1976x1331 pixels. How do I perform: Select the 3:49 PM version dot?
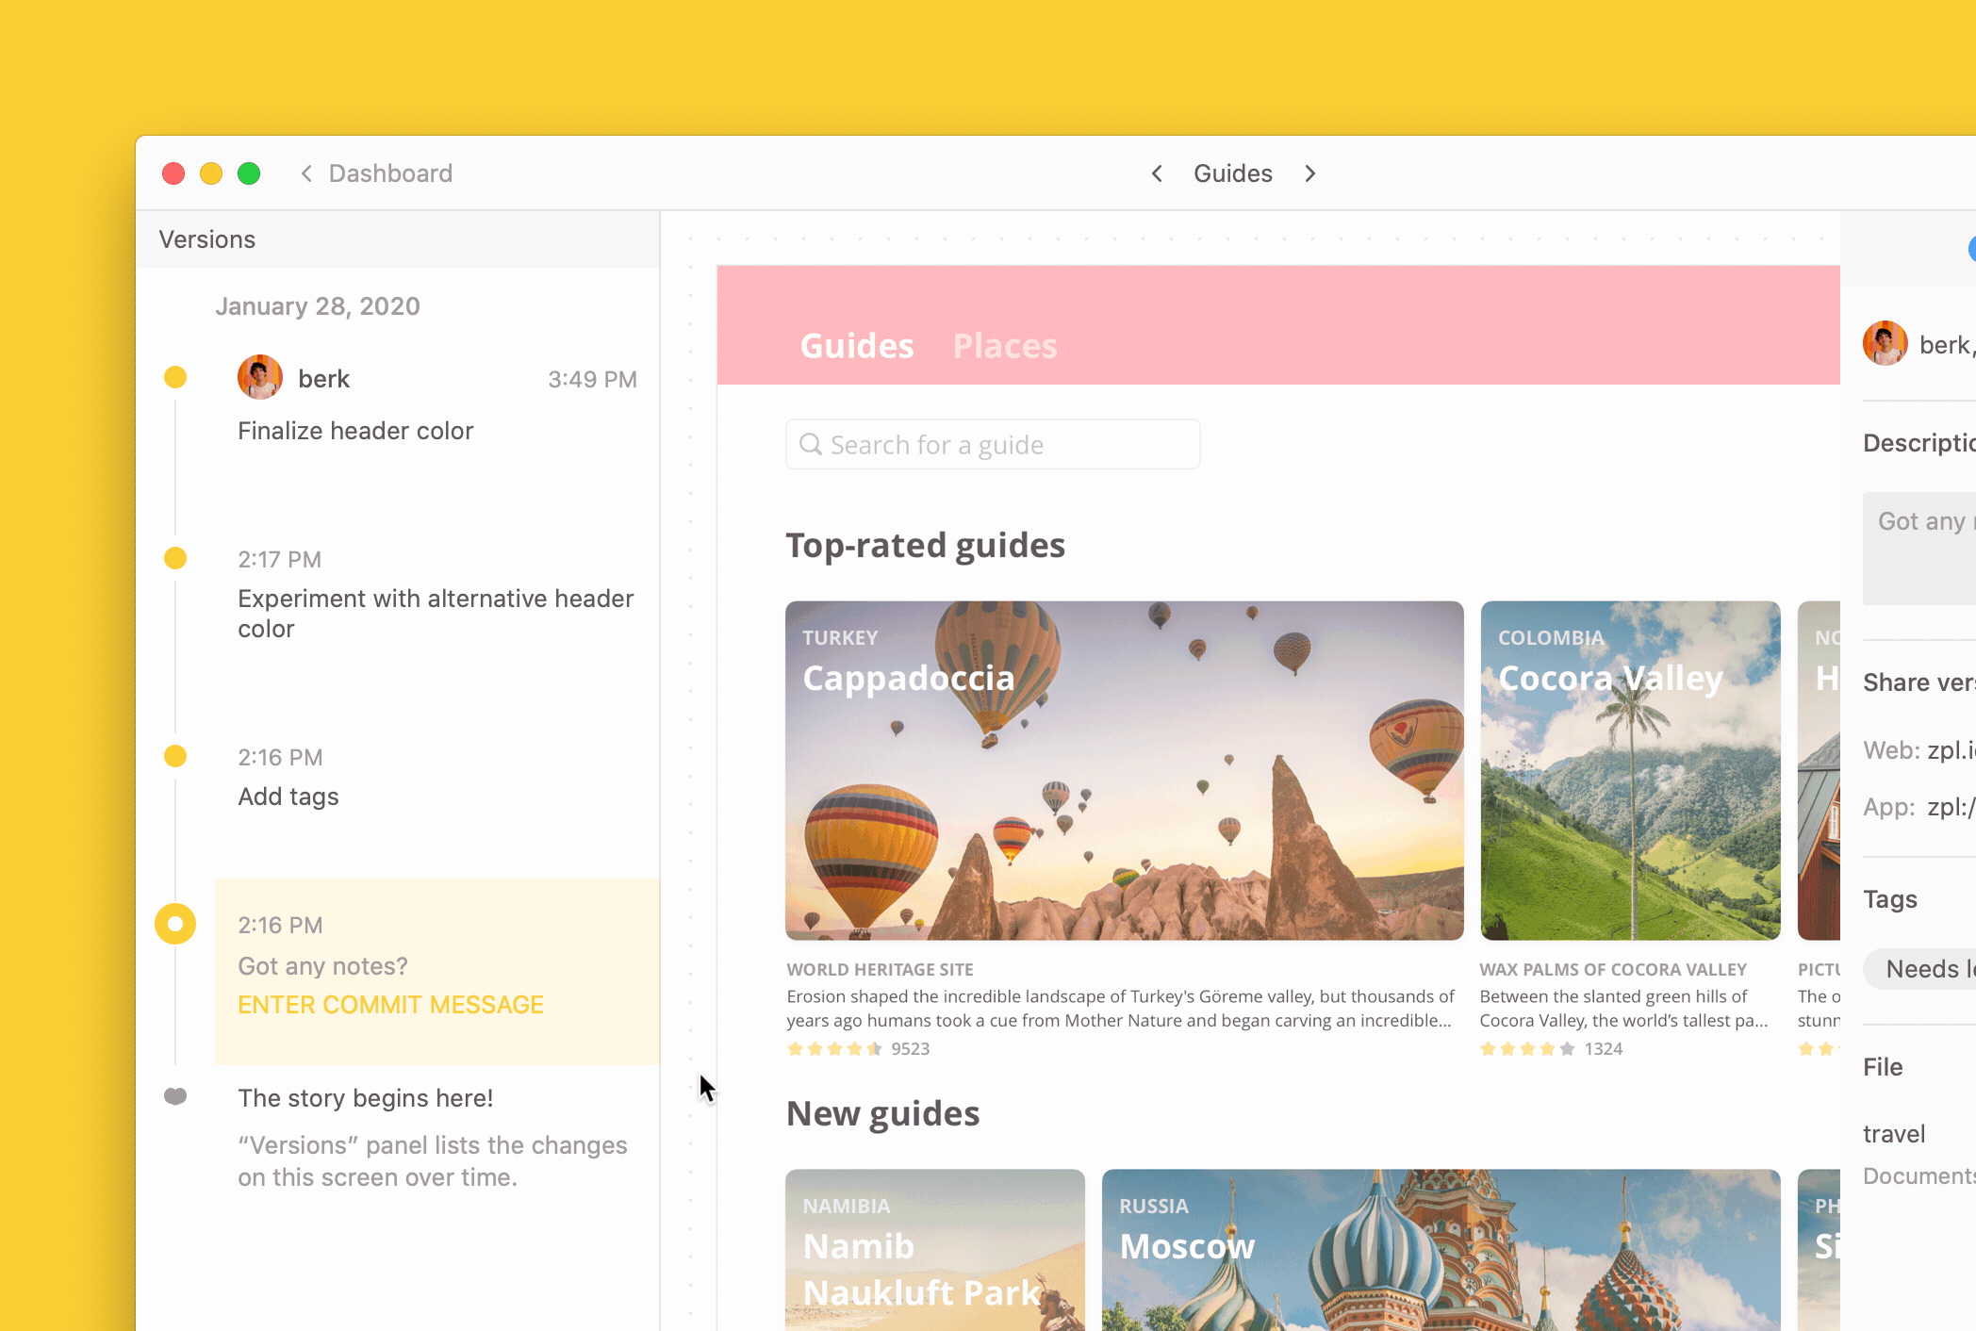click(175, 377)
